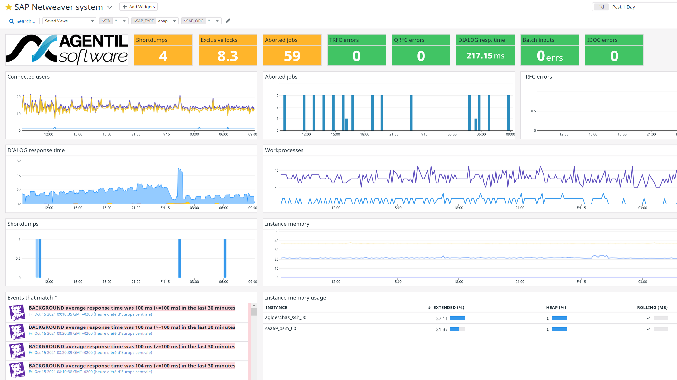The height and width of the screenshot is (380, 677).
Task: Click the EXTENDED progress bar for saa69_psm_00
Action: 458,329
